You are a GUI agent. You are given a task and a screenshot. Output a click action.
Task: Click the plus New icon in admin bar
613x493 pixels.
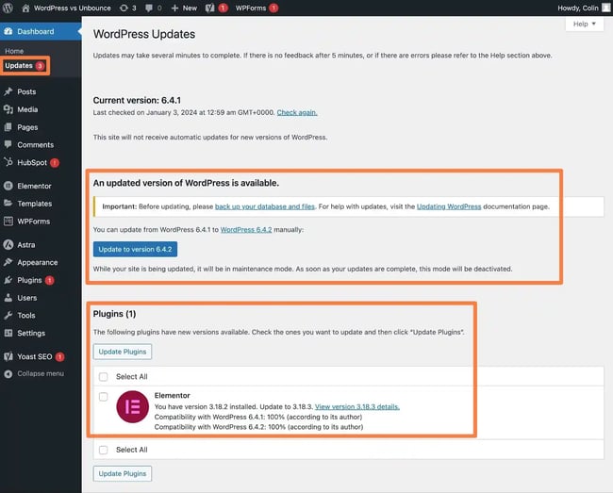(x=174, y=8)
